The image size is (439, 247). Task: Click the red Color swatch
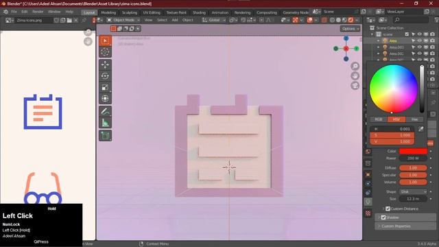pyautogui.click(x=413, y=151)
